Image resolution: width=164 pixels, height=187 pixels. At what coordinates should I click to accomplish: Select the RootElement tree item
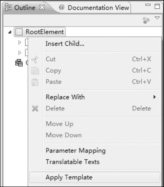40,32
